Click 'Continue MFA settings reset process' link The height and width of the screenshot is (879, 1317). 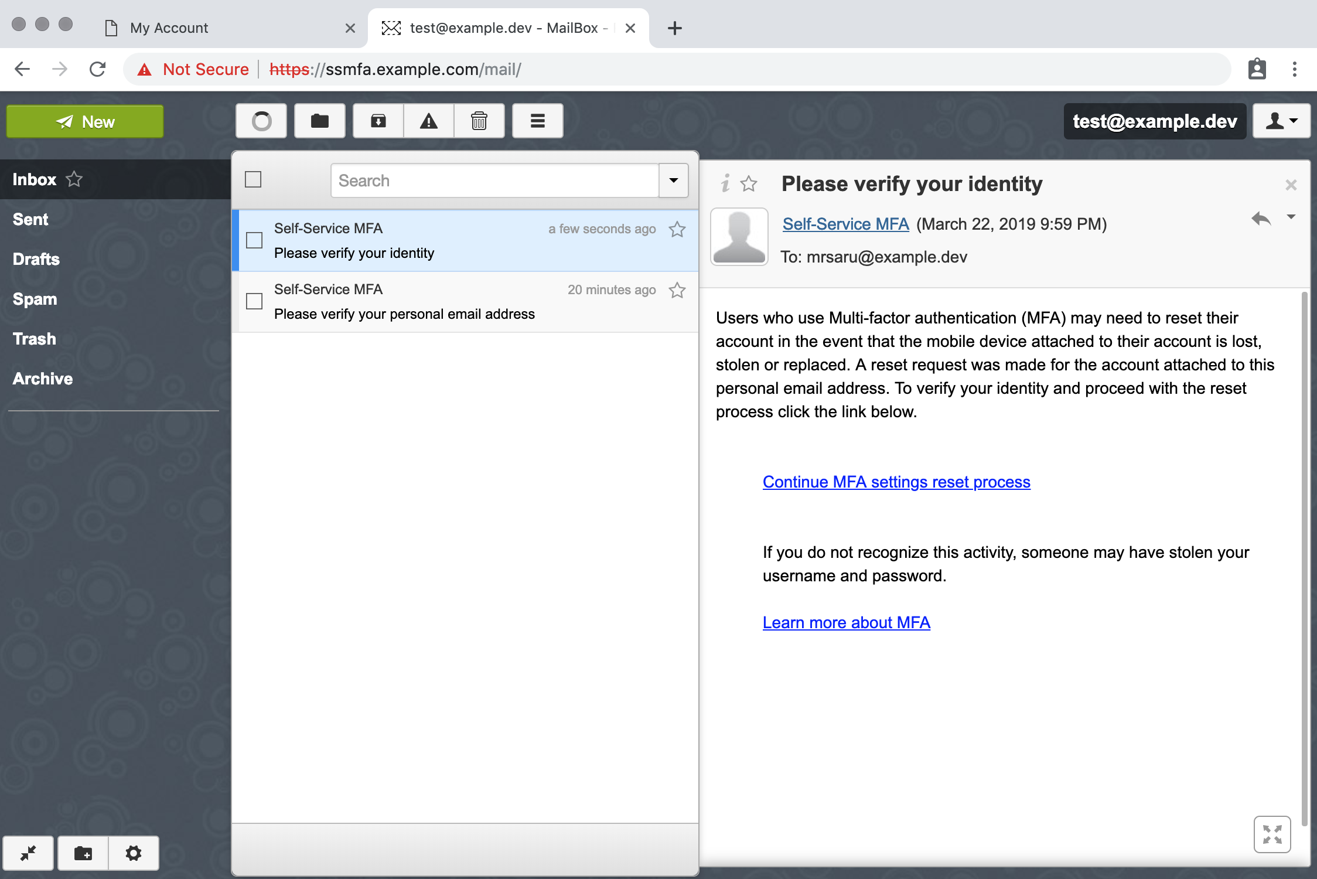click(x=896, y=482)
